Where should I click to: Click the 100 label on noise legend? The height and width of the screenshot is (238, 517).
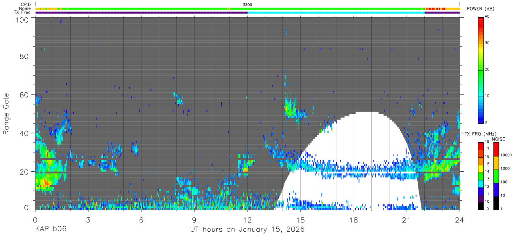[504, 182]
